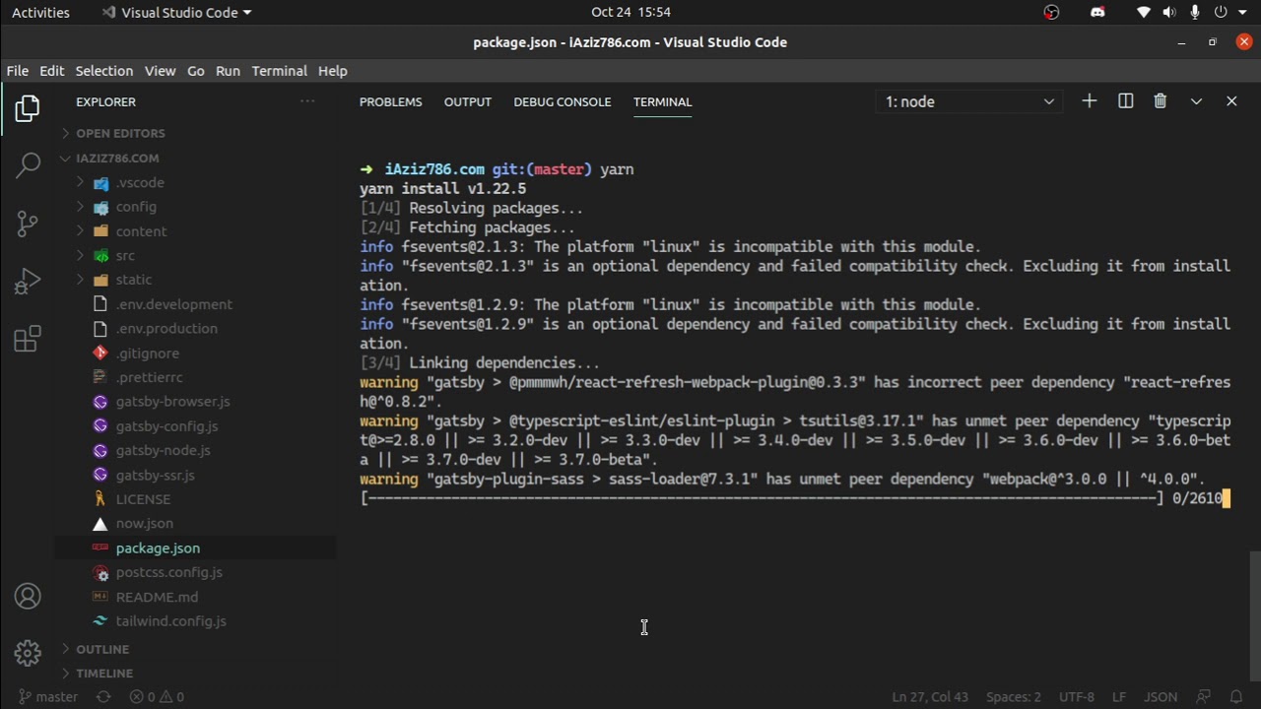Image resolution: width=1261 pixels, height=709 pixels.
Task: Open .env.development file
Action: click(173, 304)
